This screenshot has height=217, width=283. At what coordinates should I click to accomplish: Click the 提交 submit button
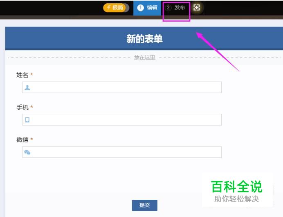tap(145, 205)
